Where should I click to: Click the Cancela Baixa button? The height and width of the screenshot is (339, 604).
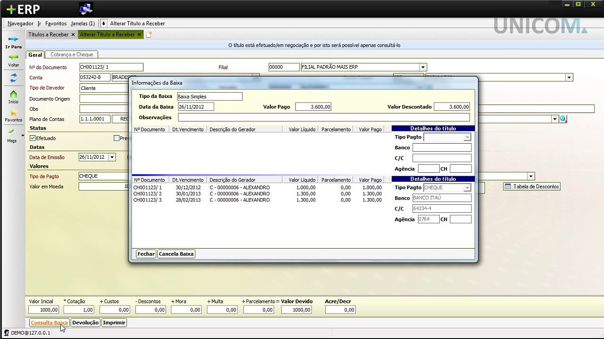click(176, 254)
